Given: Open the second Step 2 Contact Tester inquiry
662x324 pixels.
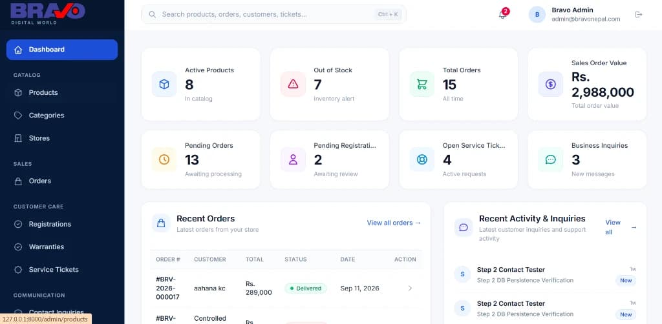Looking at the screenshot, I should pyautogui.click(x=545, y=309).
